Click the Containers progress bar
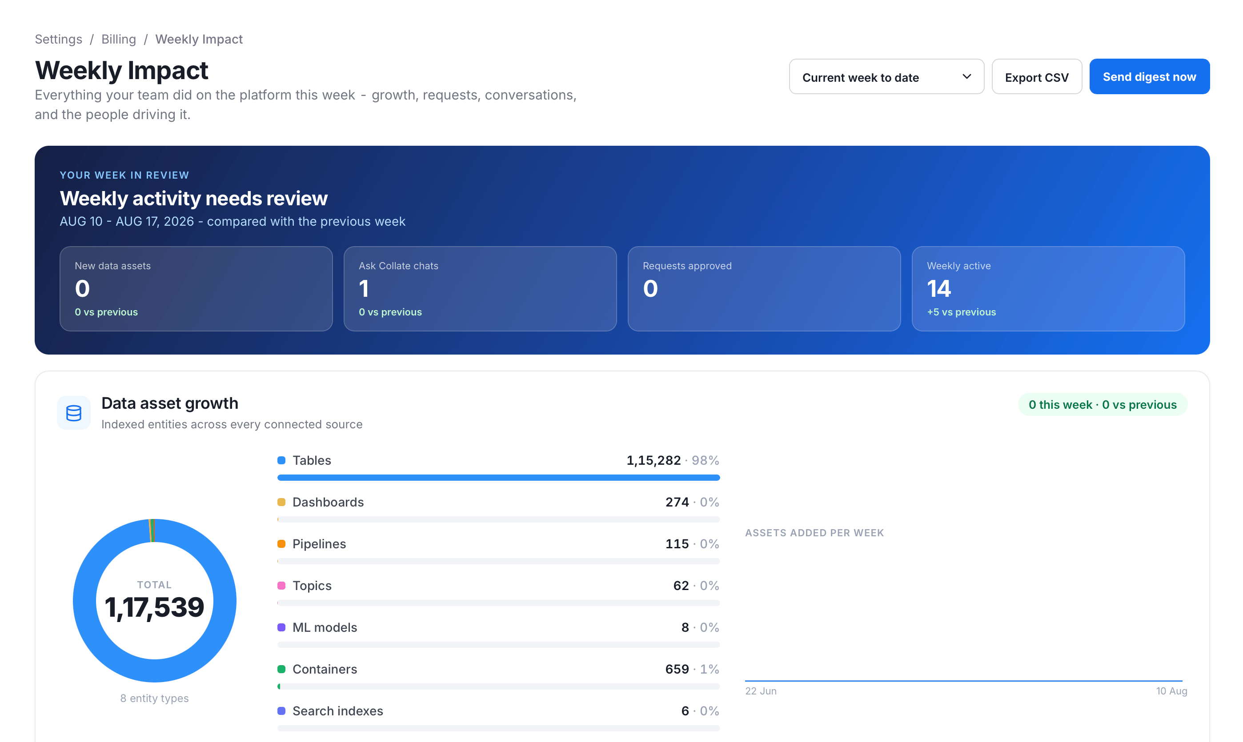This screenshot has width=1243, height=742. pos(499,686)
